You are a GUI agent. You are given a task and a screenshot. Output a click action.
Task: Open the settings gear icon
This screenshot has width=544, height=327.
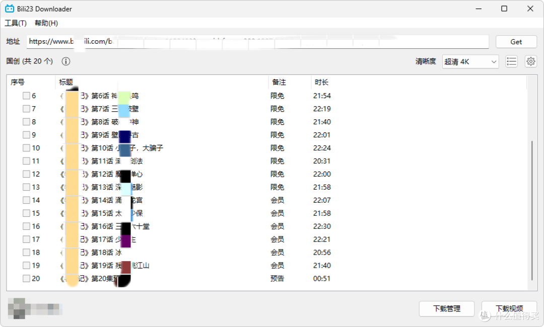click(x=530, y=62)
